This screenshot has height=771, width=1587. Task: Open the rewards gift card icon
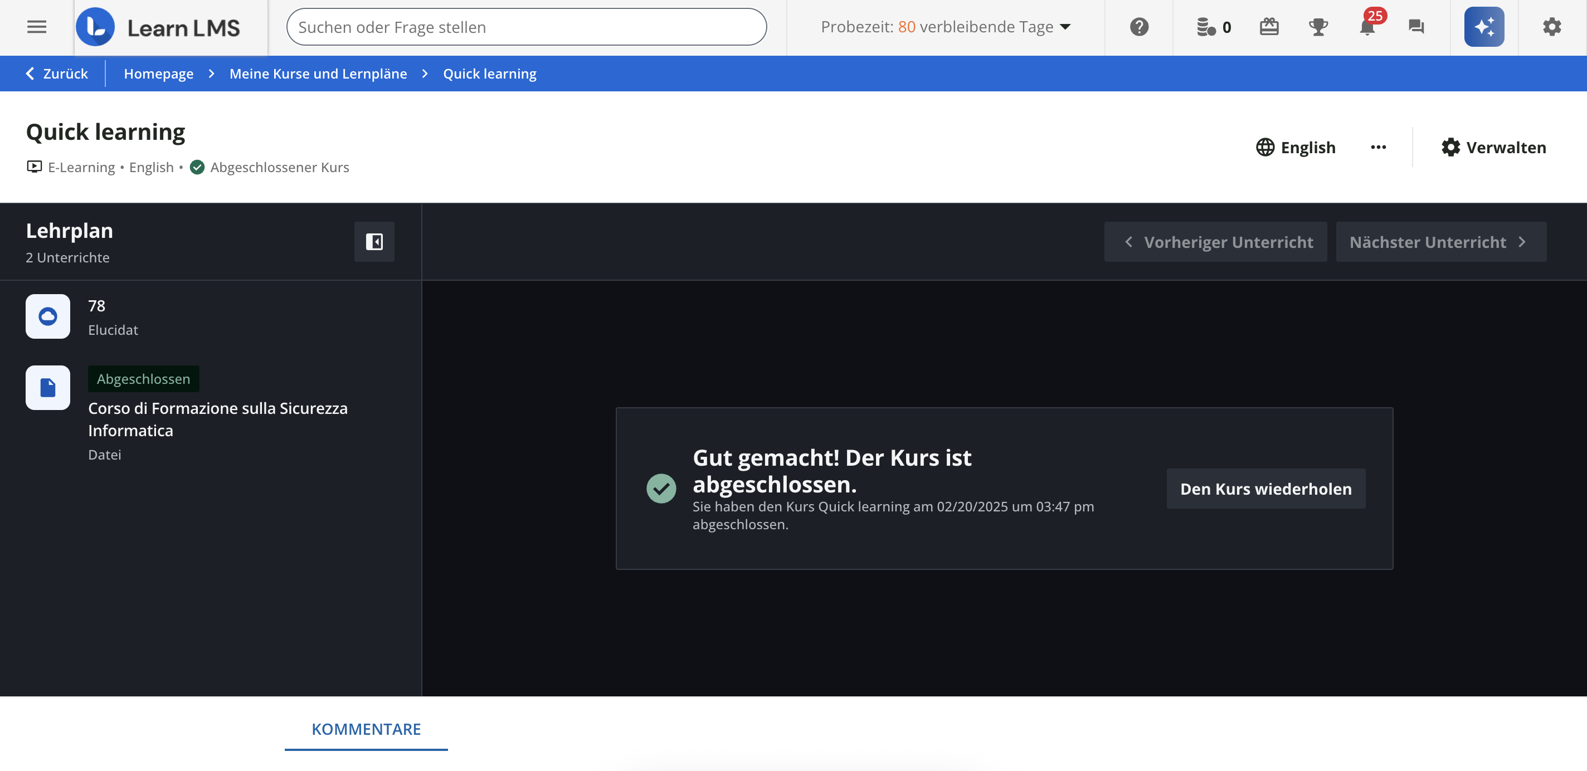tap(1268, 27)
